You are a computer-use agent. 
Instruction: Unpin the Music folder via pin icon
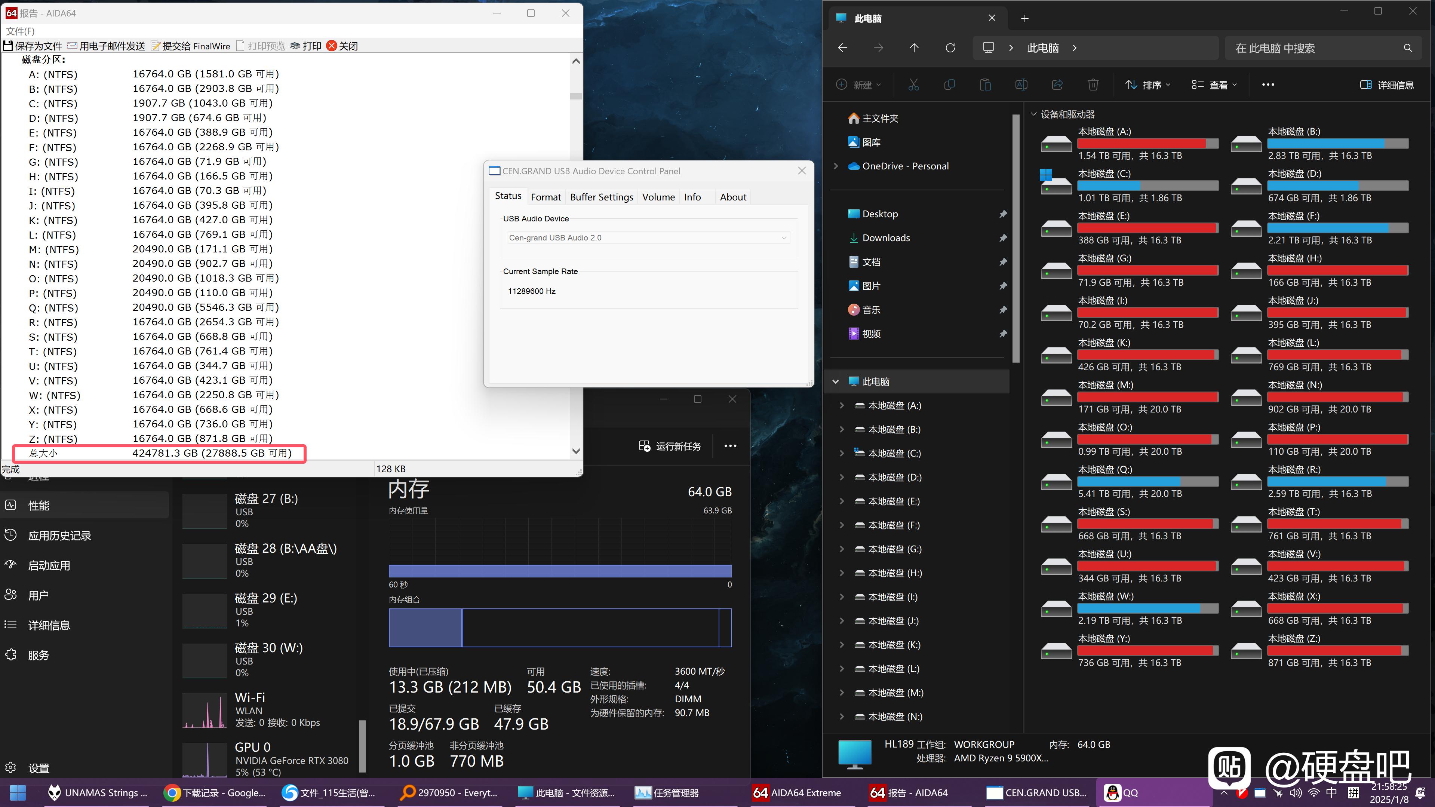point(1003,310)
